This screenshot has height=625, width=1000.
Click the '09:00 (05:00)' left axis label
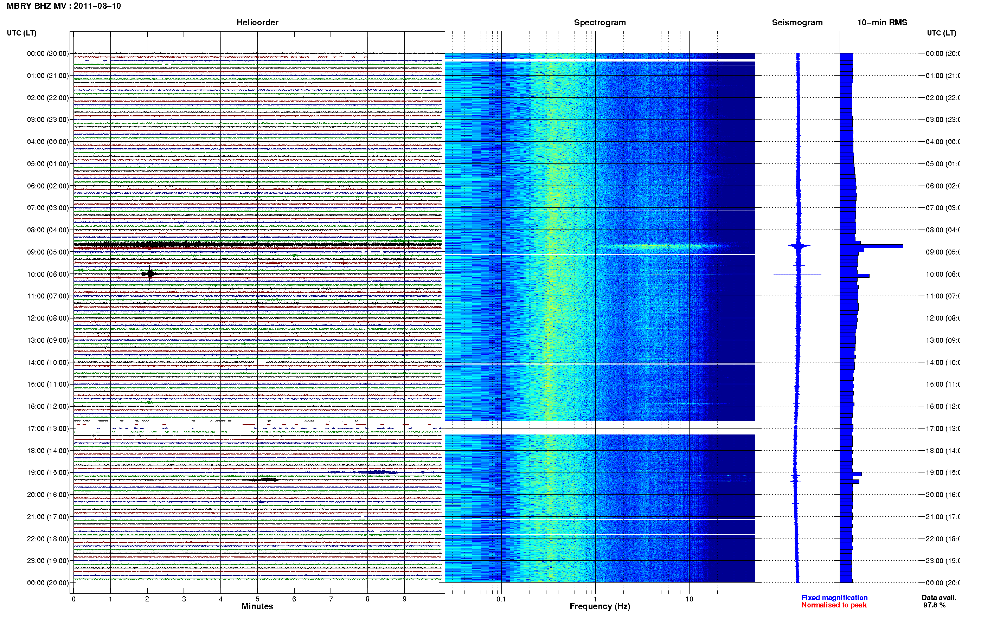(48, 252)
